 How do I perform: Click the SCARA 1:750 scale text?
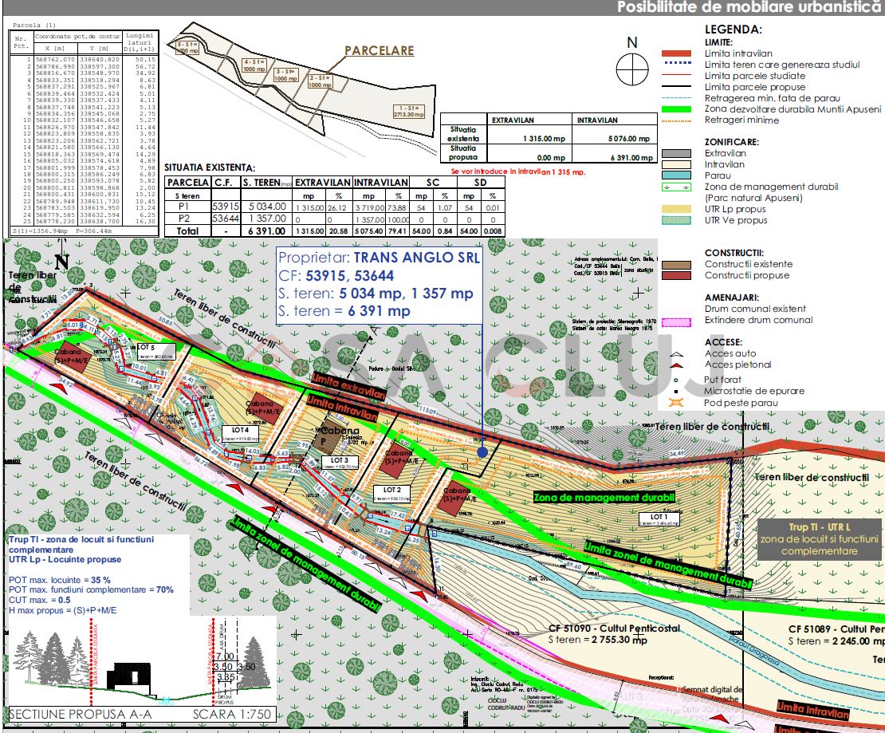tap(232, 715)
